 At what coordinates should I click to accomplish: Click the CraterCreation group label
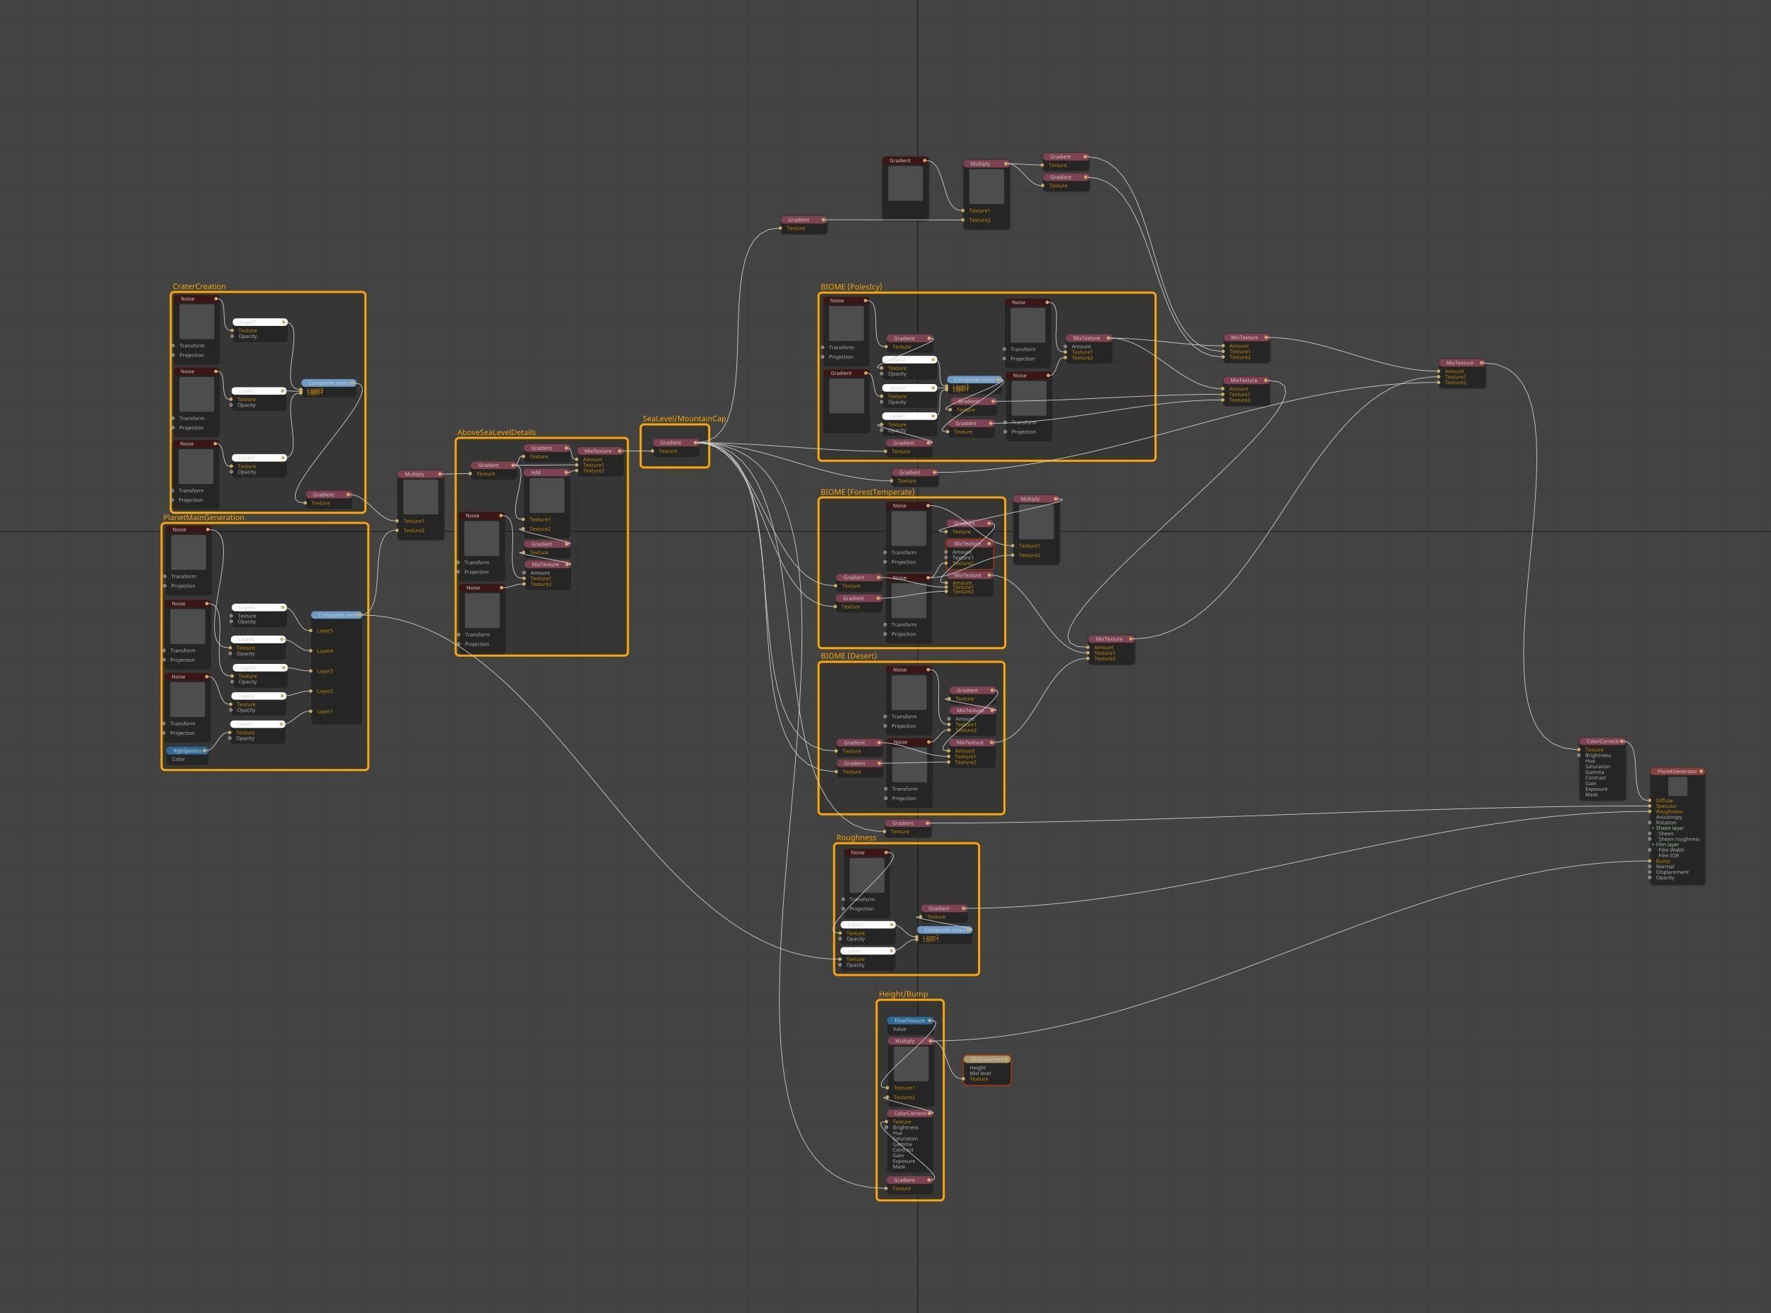coord(198,287)
